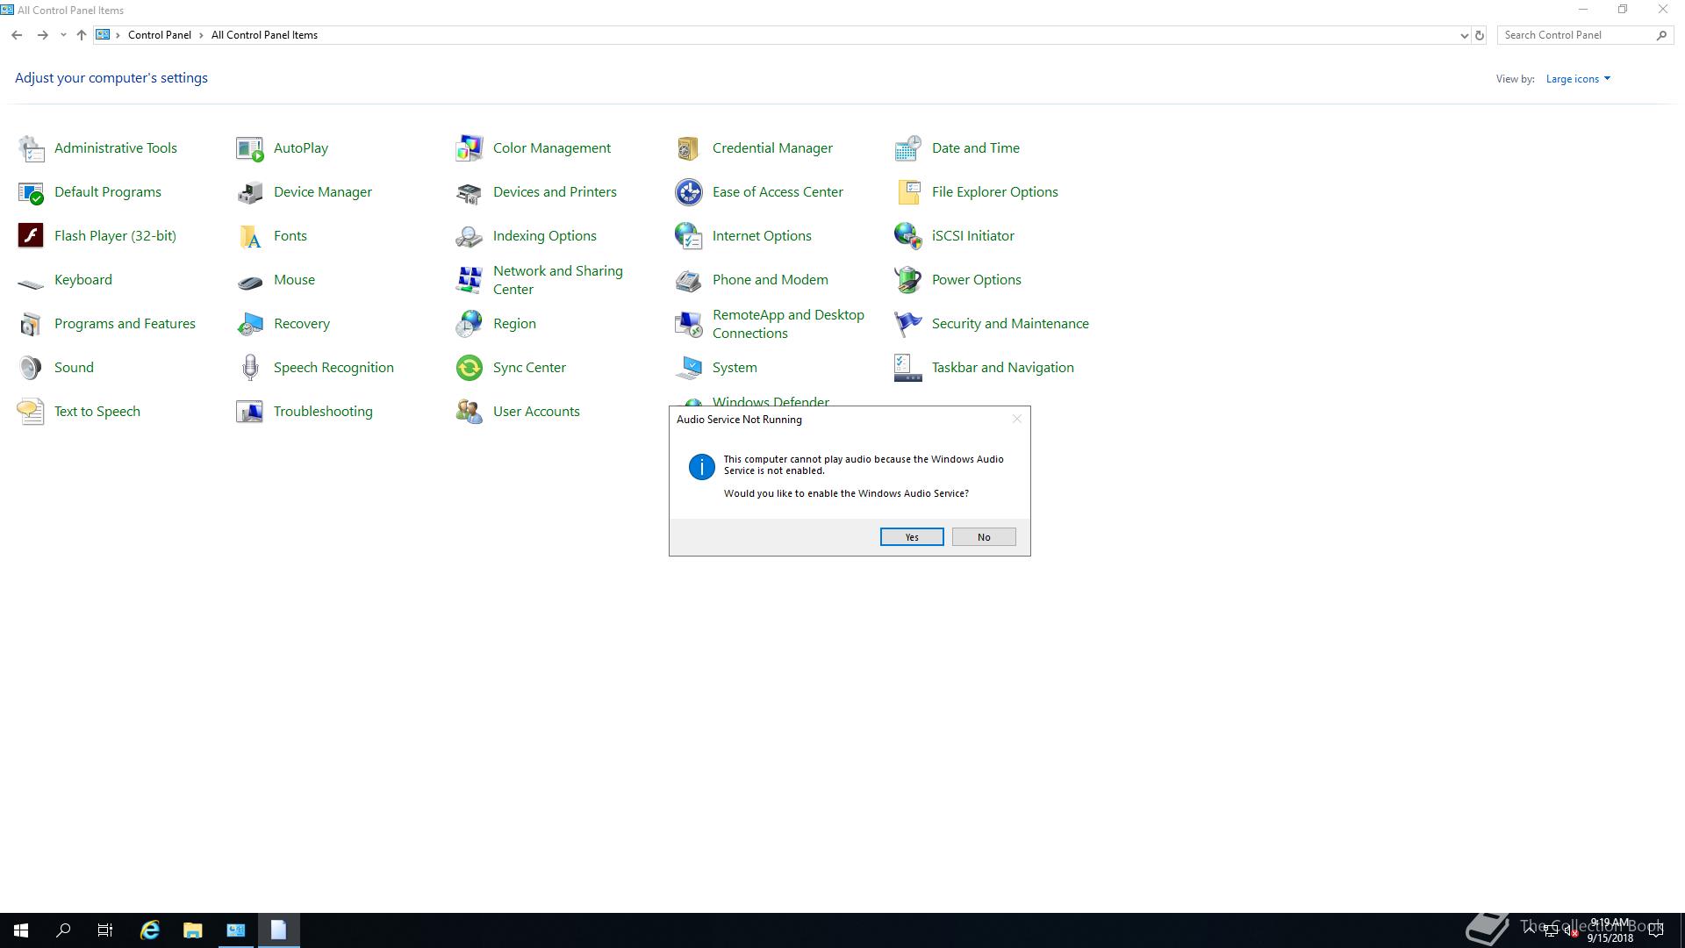The image size is (1685, 948).
Task: Open the System icon
Action: click(x=689, y=368)
